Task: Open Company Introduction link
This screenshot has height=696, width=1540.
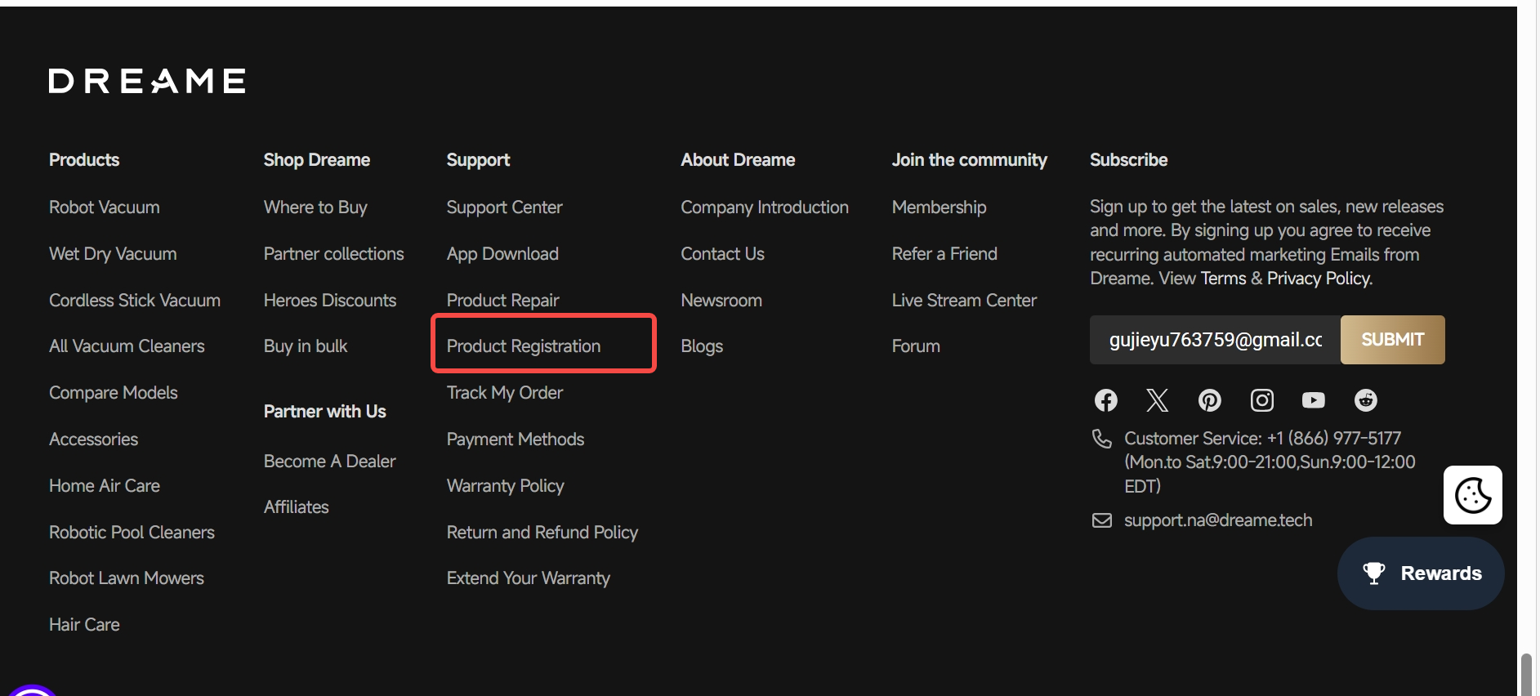Action: pos(765,207)
